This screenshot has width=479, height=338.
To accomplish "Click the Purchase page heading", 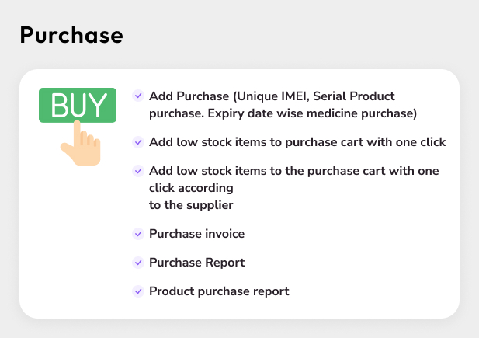I will pos(71,35).
